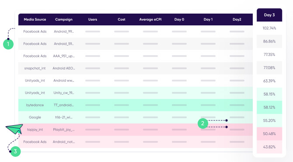Click the 58.12% green highlighted cell

point(269,107)
